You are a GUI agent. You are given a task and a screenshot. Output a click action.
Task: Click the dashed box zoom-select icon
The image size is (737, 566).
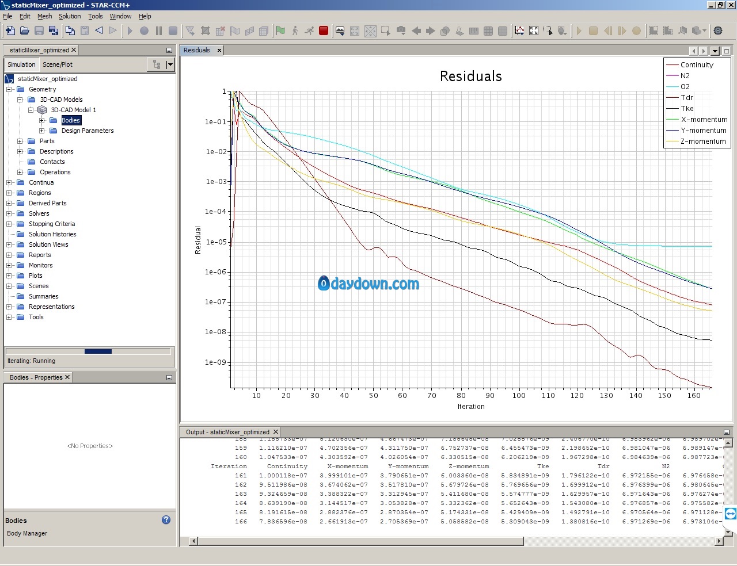click(x=548, y=30)
